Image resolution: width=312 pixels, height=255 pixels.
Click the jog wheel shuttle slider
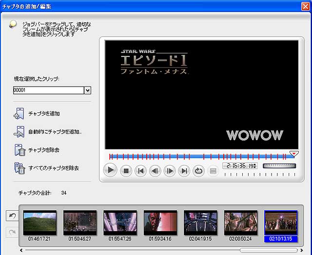click(x=279, y=166)
